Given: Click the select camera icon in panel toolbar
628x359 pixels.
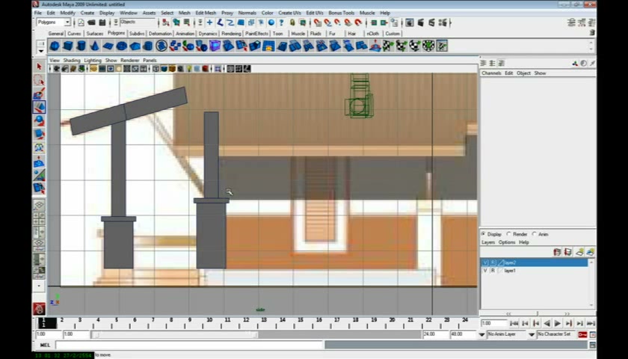Looking at the screenshot, I should tap(57, 69).
